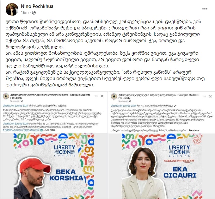
Task: Click the 16m post timestamp
Action: 25,13
